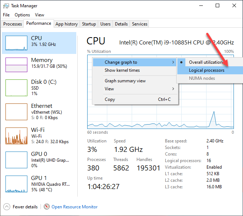Switch to the Users tab
The height and width of the screenshot is (216, 243).
(105, 24)
